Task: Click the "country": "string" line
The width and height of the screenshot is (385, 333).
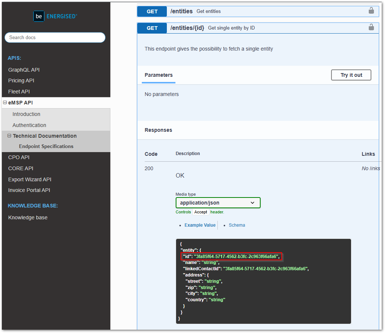Action: tap(205, 300)
